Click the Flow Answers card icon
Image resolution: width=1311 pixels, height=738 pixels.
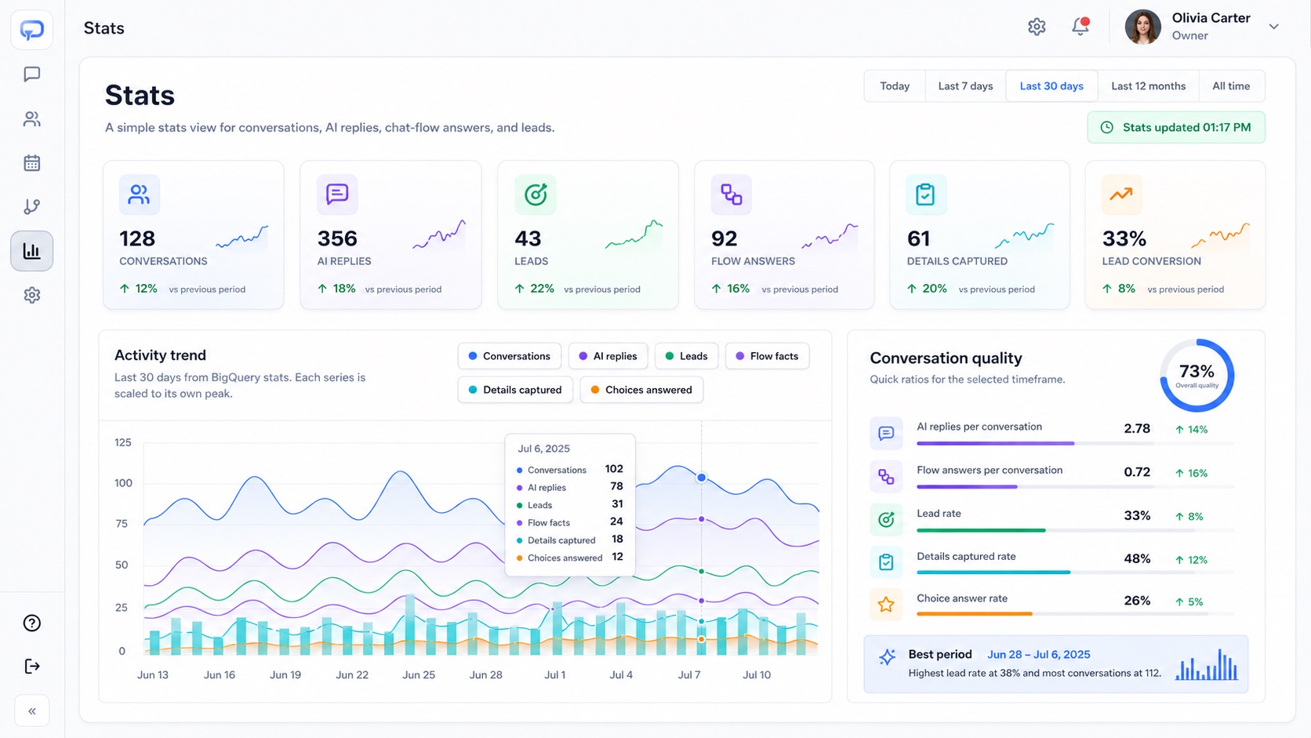(x=731, y=194)
